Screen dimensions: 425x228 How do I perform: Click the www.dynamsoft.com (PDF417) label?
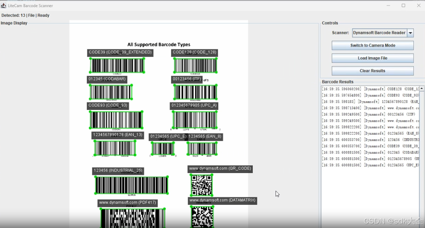[x=127, y=203]
